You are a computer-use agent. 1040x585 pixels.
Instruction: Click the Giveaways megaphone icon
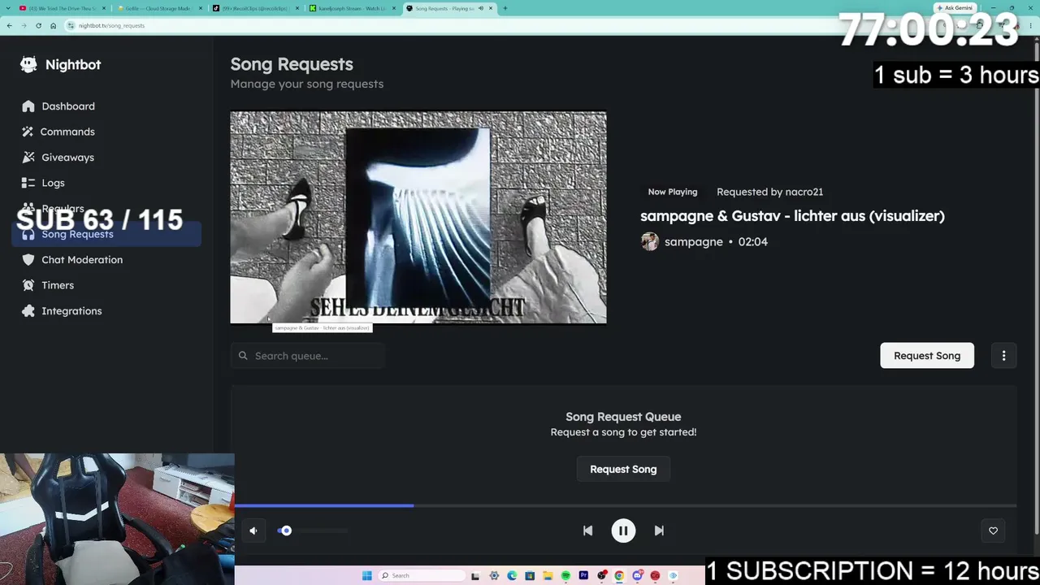point(28,158)
